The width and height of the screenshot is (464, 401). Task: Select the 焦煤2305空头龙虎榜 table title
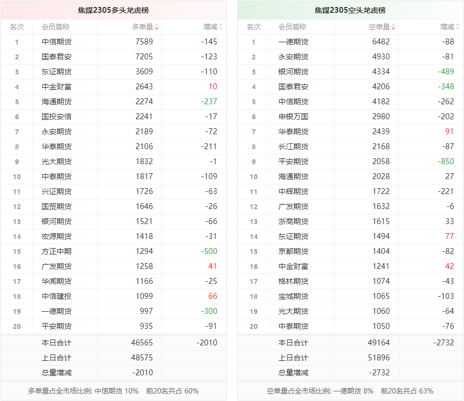point(350,10)
